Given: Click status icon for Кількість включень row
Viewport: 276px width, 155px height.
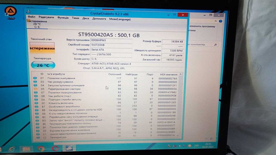Looking at the screenshot, I should pyautogui.click(x=36, y=103).
